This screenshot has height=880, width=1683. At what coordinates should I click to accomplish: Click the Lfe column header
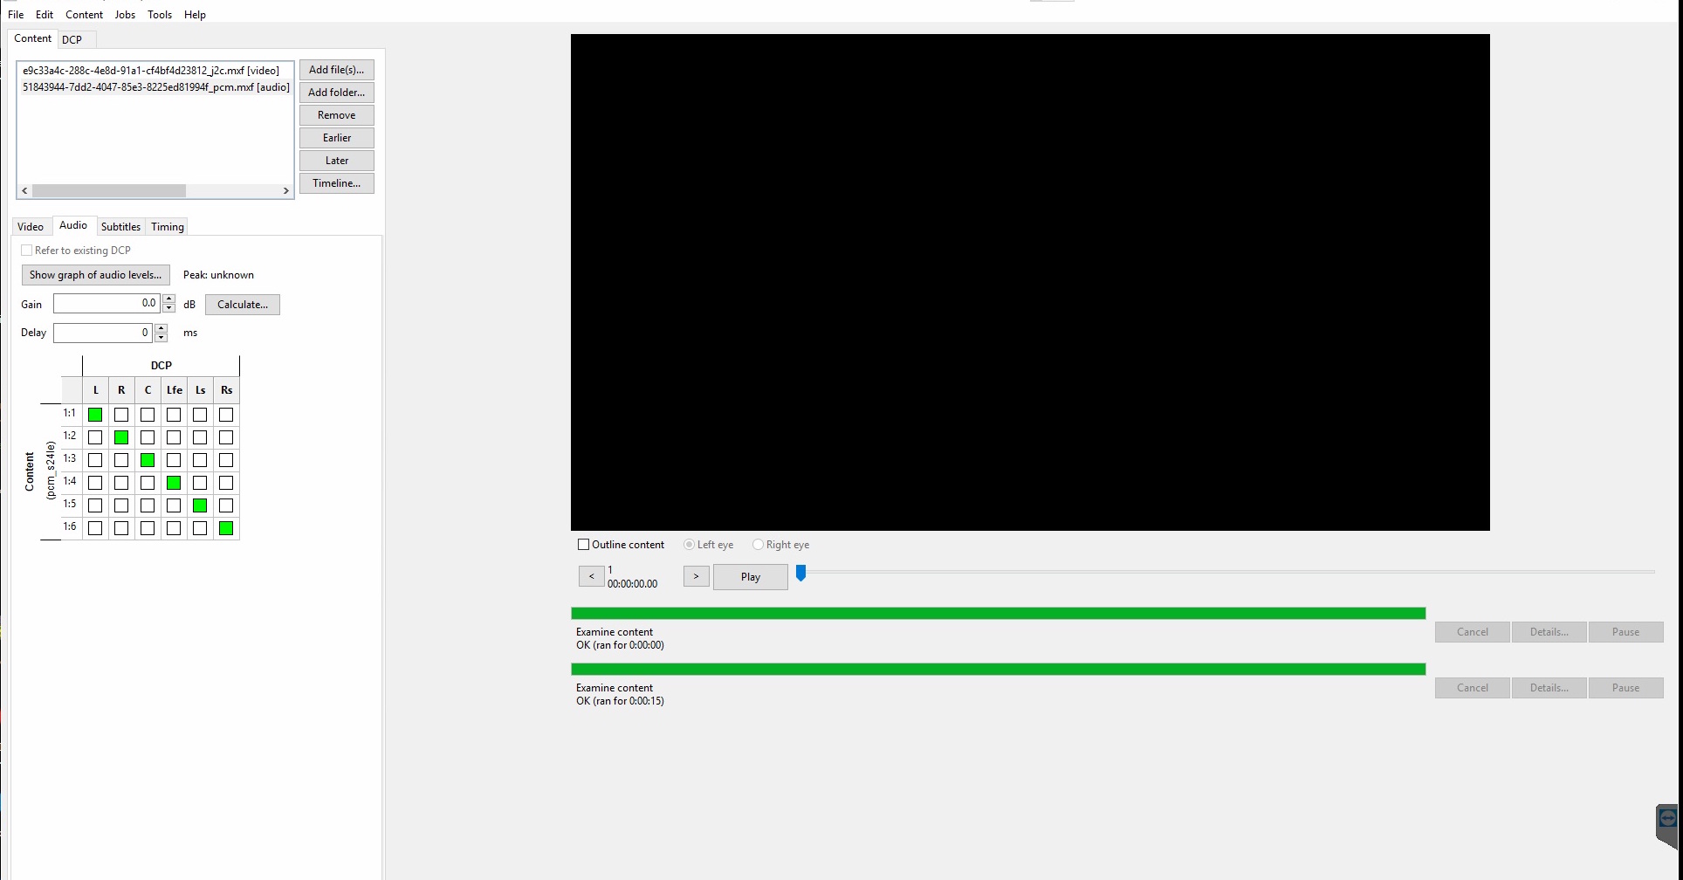point(175,390)
